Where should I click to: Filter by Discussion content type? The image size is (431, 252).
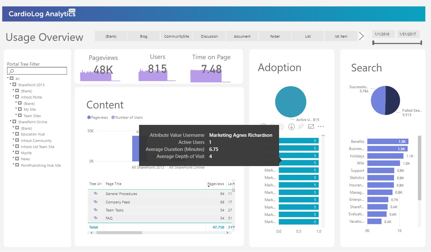pyautogui.click(x=210, y=36)
